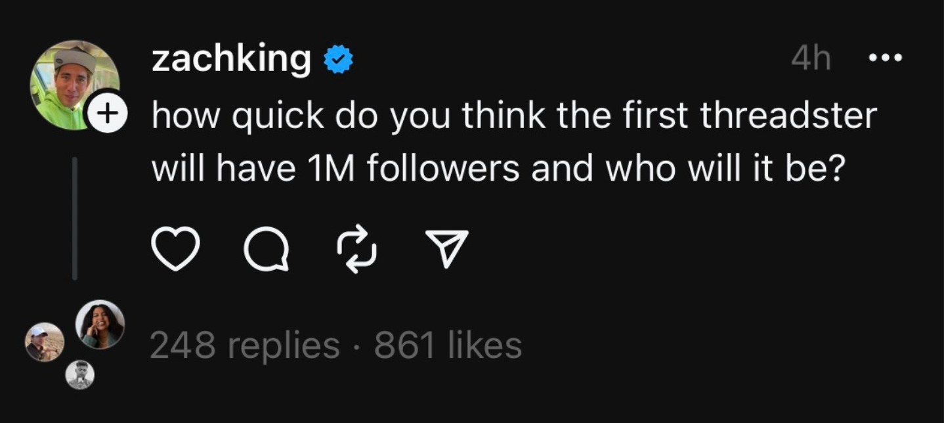This screenshot has height=423, width=944.
Task: Open zachking's username link
Action: pyautogui.click(x=229, y=58)
